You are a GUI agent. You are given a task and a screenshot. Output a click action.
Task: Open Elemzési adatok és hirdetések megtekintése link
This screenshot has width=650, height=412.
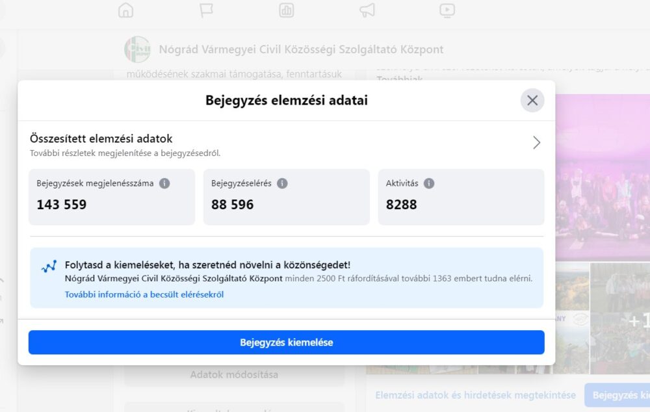476,395
